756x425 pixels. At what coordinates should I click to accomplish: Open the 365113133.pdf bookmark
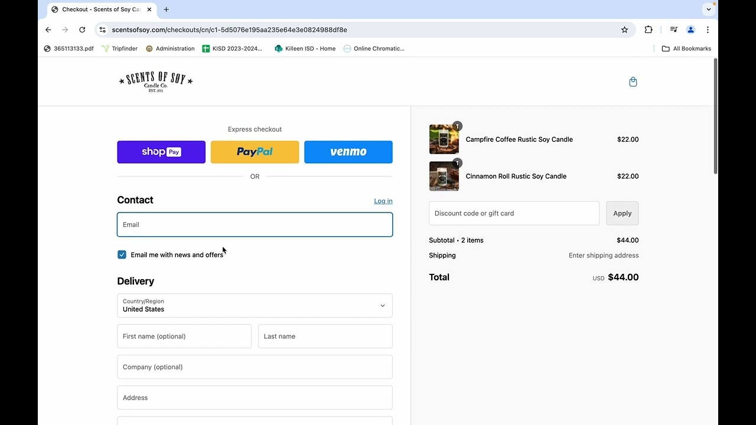pos(69,48)
